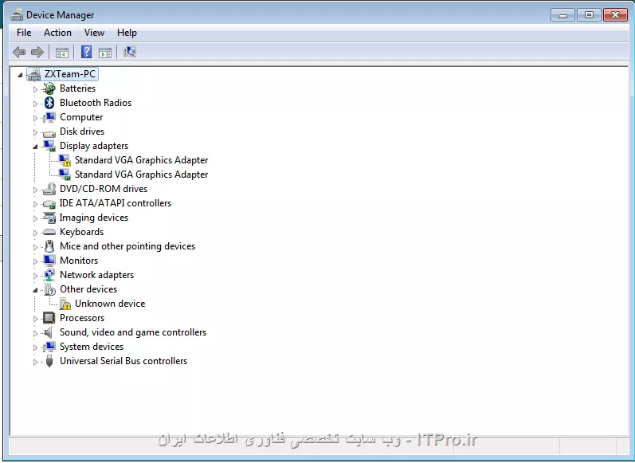The image size is (635, 463).
Task: Click the Imaging devices camera icon
Action: 49,218
